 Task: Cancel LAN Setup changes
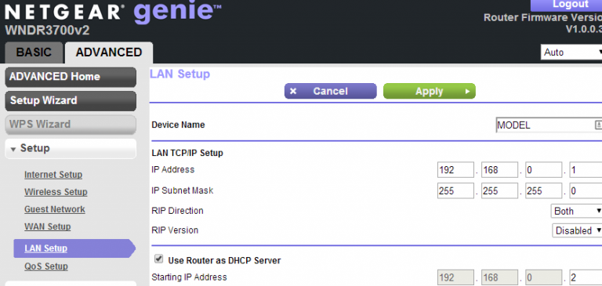tap(330, 91)
